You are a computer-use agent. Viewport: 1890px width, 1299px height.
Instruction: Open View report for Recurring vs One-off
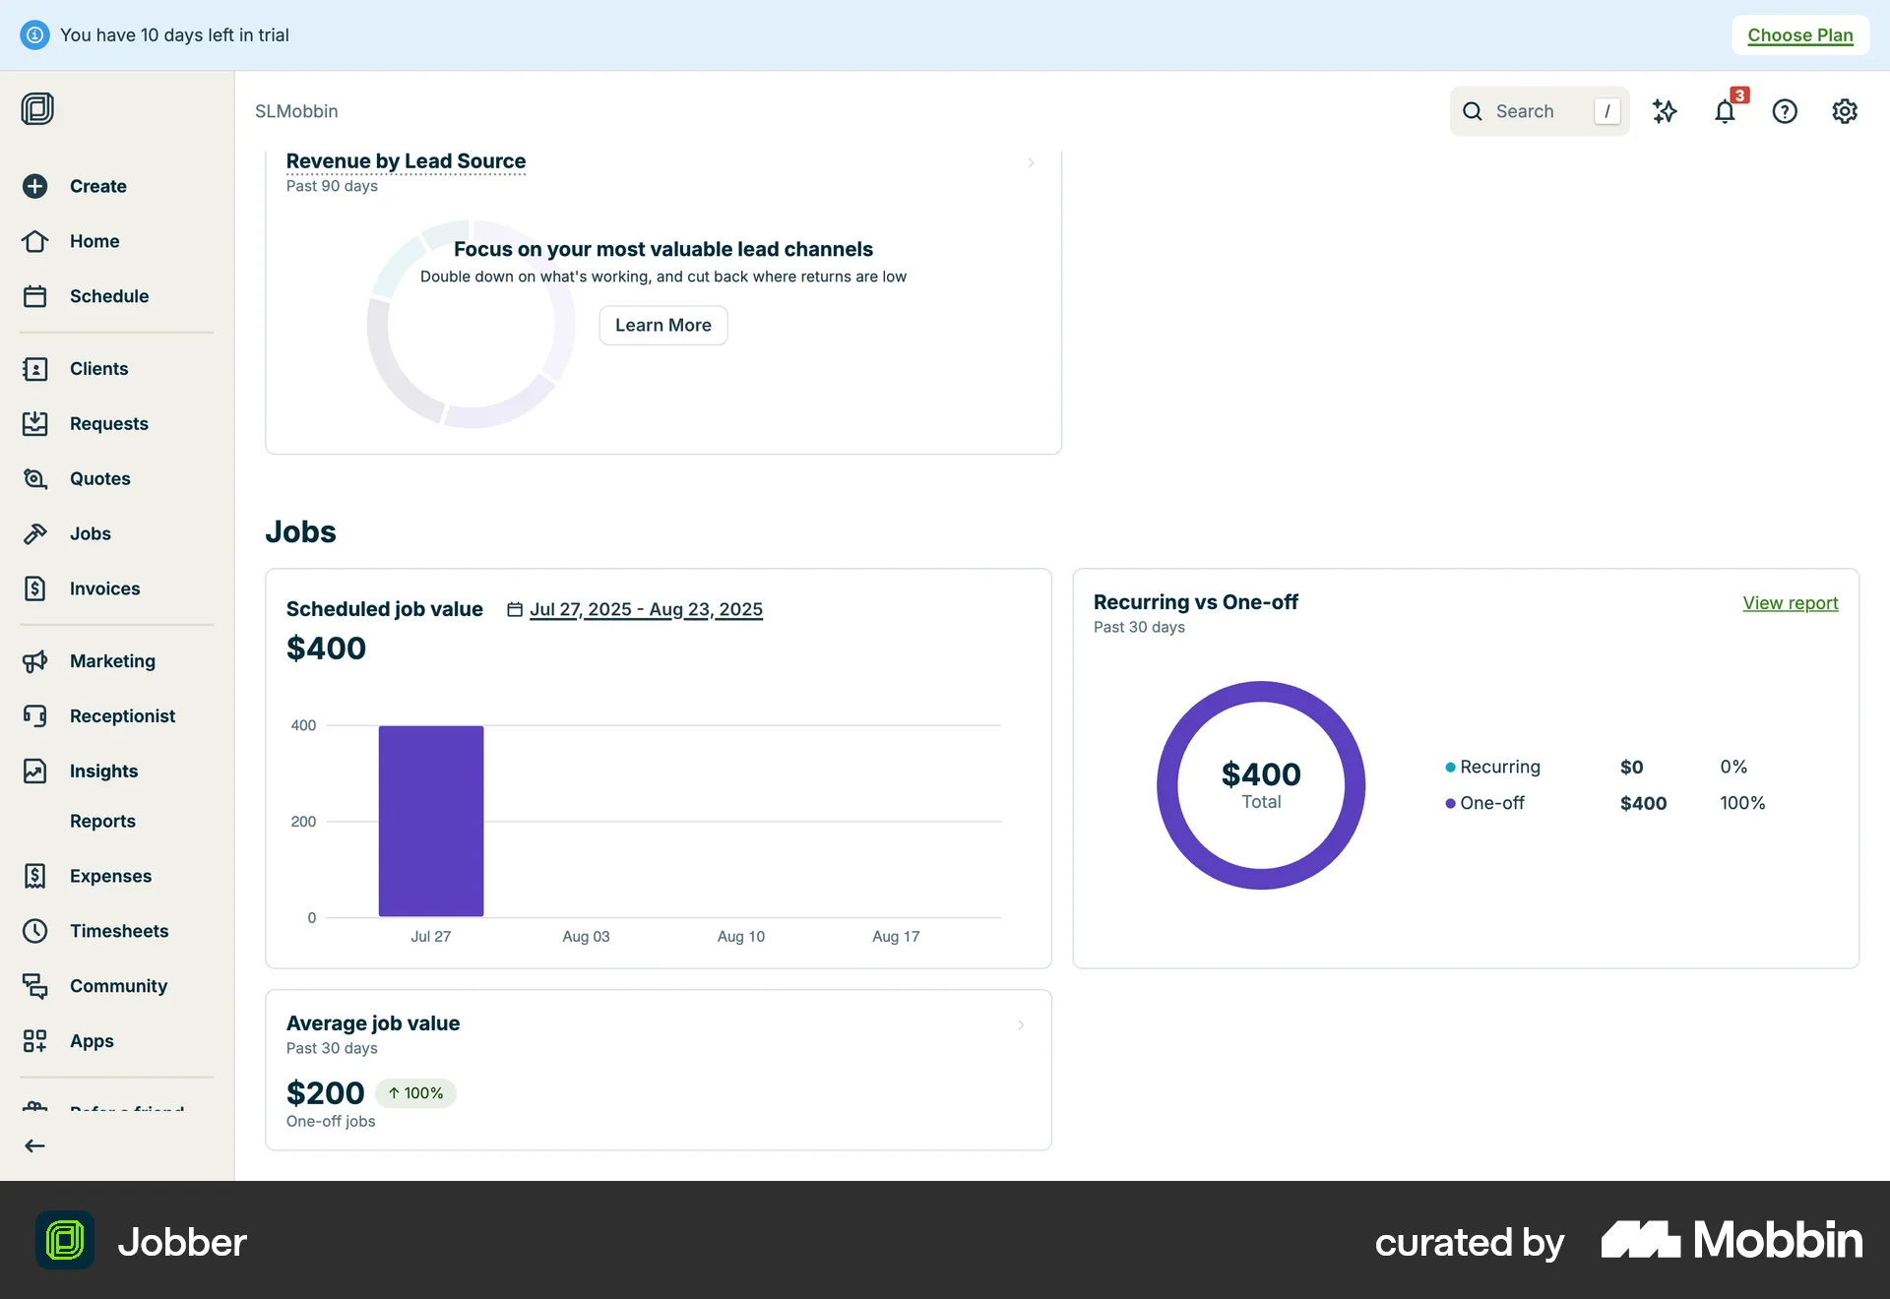[x=1791, y=602]
